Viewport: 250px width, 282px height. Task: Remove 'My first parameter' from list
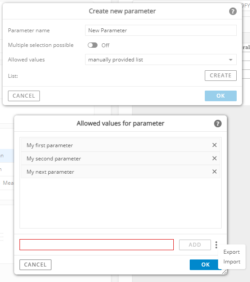(x=214, y=145)
